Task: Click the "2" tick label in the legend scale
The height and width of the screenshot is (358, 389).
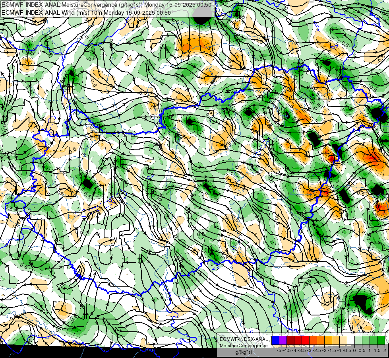Action: [385, 350]
